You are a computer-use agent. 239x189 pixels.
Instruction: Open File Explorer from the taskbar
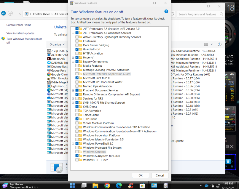[x=95, y=185]
